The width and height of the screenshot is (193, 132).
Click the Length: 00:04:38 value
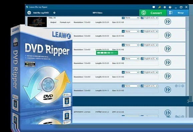(x=102, y=77)
